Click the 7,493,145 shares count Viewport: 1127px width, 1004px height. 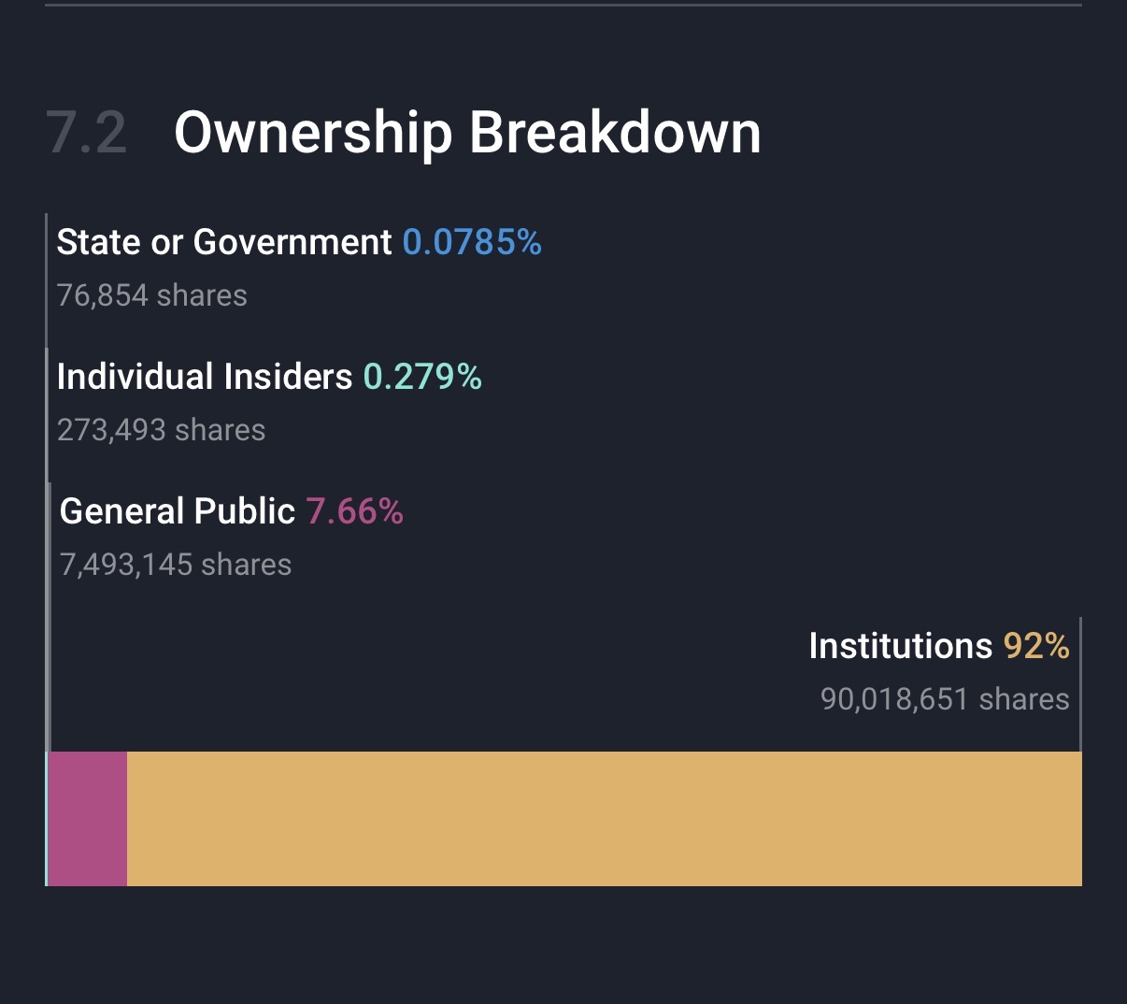[x=176, y=565]
